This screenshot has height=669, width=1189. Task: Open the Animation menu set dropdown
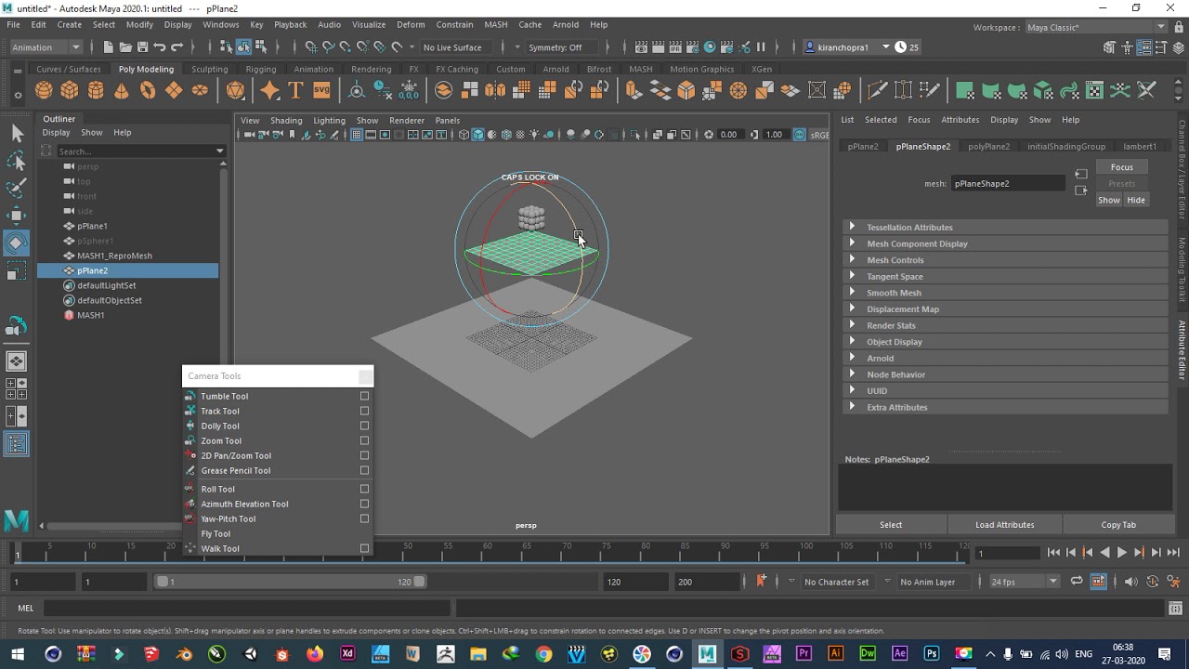point(45,47)
